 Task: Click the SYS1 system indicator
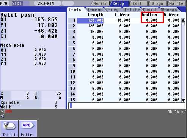17,3
